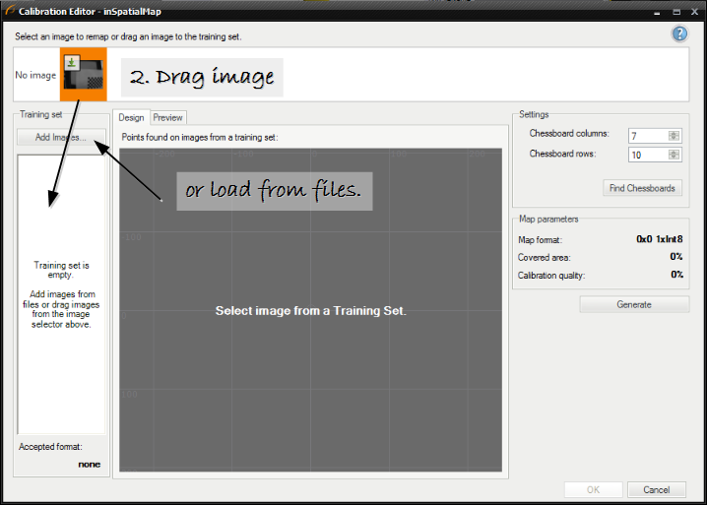Open the Preview tab
The height and width of the screenshot is (505, 707).
pos(168,117)
